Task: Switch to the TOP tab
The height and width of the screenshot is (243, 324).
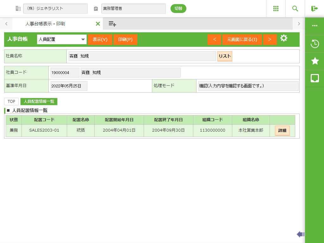Action: [x=11, y=102]
